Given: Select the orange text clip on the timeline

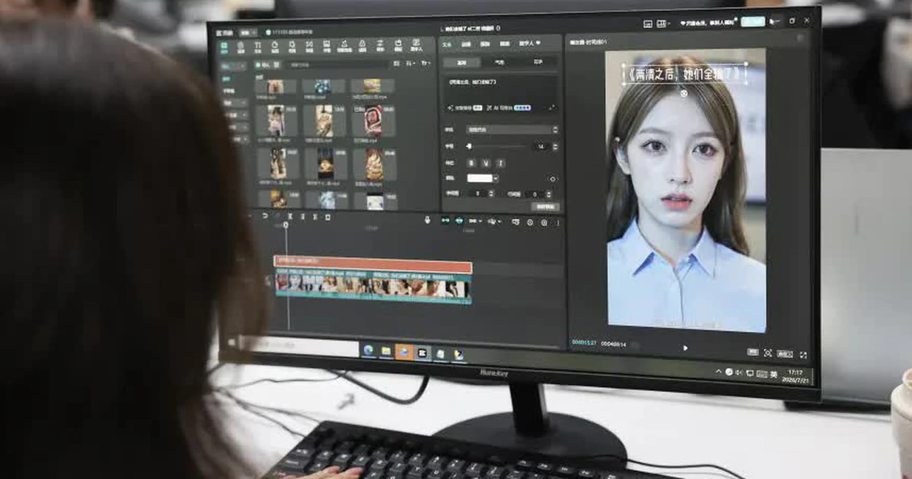Looking at the screenshot, I should [x=372, y=266].
